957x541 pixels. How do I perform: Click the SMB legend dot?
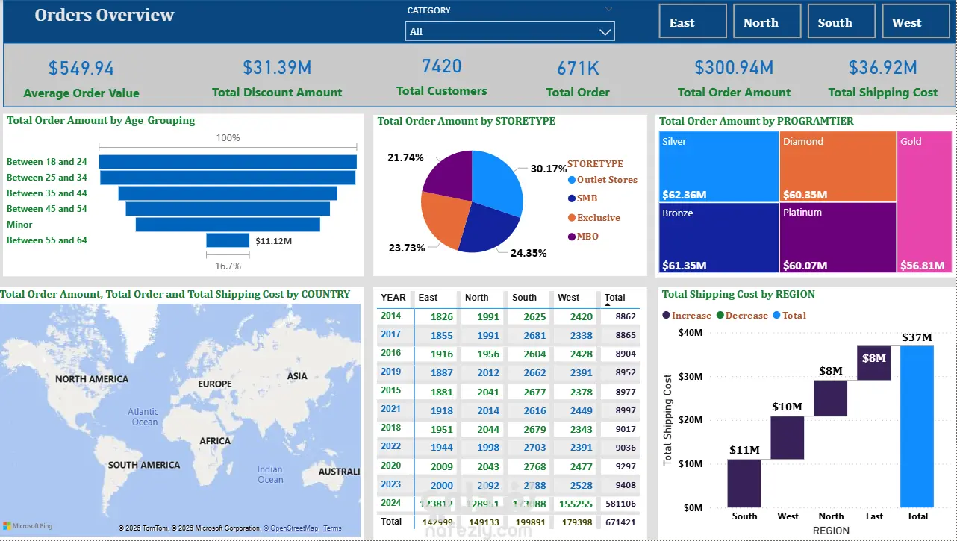[x=572, y=198]
